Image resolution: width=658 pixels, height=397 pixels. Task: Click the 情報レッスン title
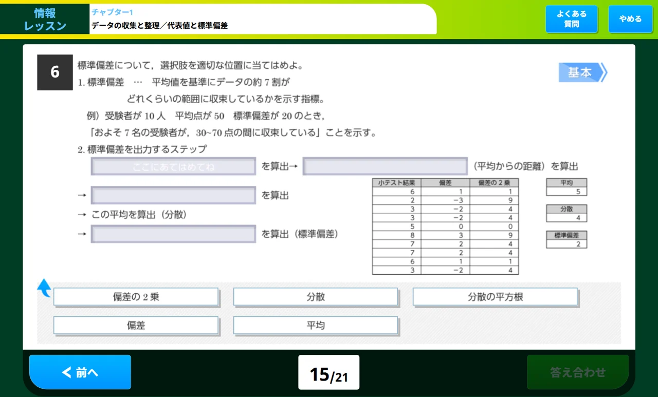click(45, 20)
